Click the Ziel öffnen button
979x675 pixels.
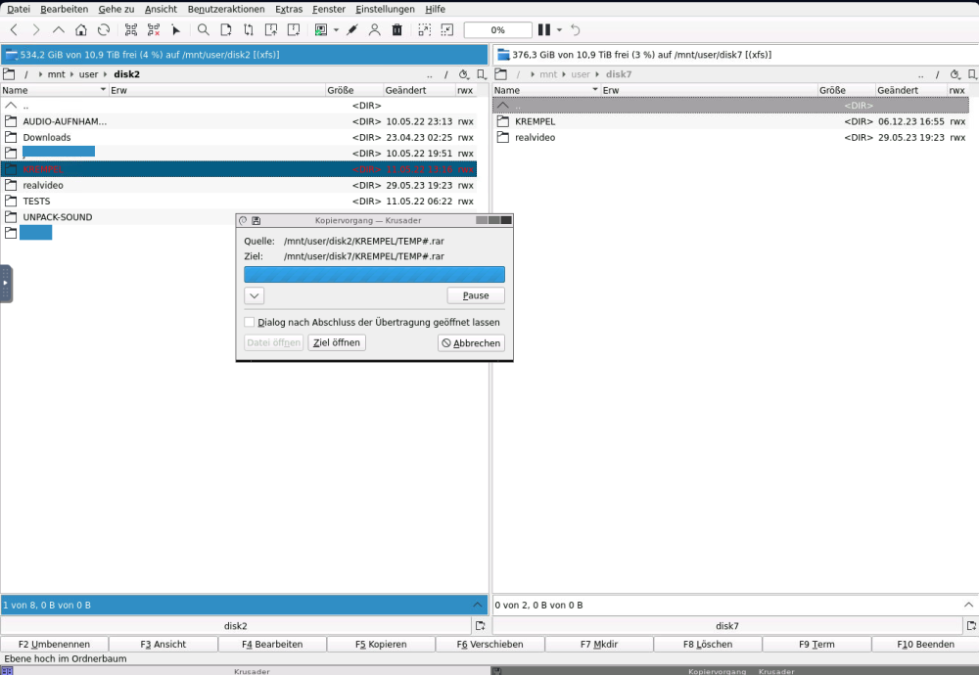tap(337, 342)
